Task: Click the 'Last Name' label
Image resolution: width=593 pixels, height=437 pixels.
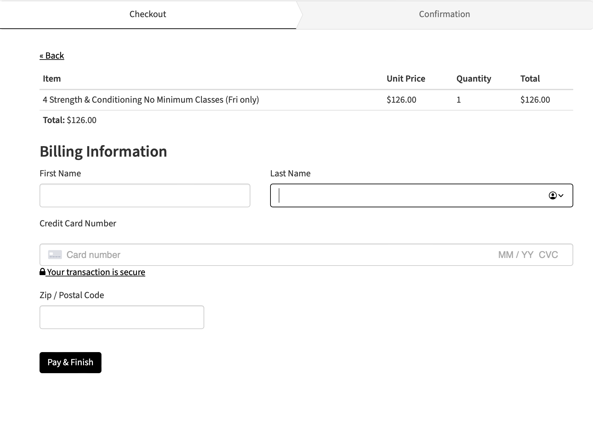Action: (290, 173)
